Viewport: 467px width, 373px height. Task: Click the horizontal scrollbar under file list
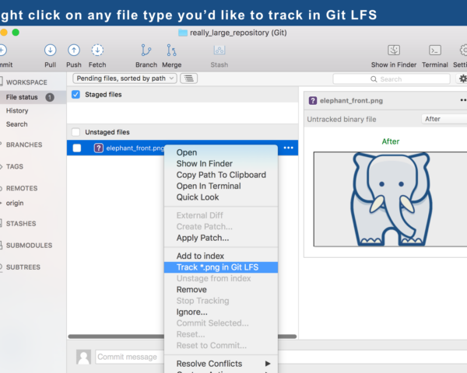(117, 336)
